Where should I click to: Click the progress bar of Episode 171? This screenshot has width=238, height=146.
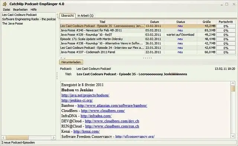(226, 39)
